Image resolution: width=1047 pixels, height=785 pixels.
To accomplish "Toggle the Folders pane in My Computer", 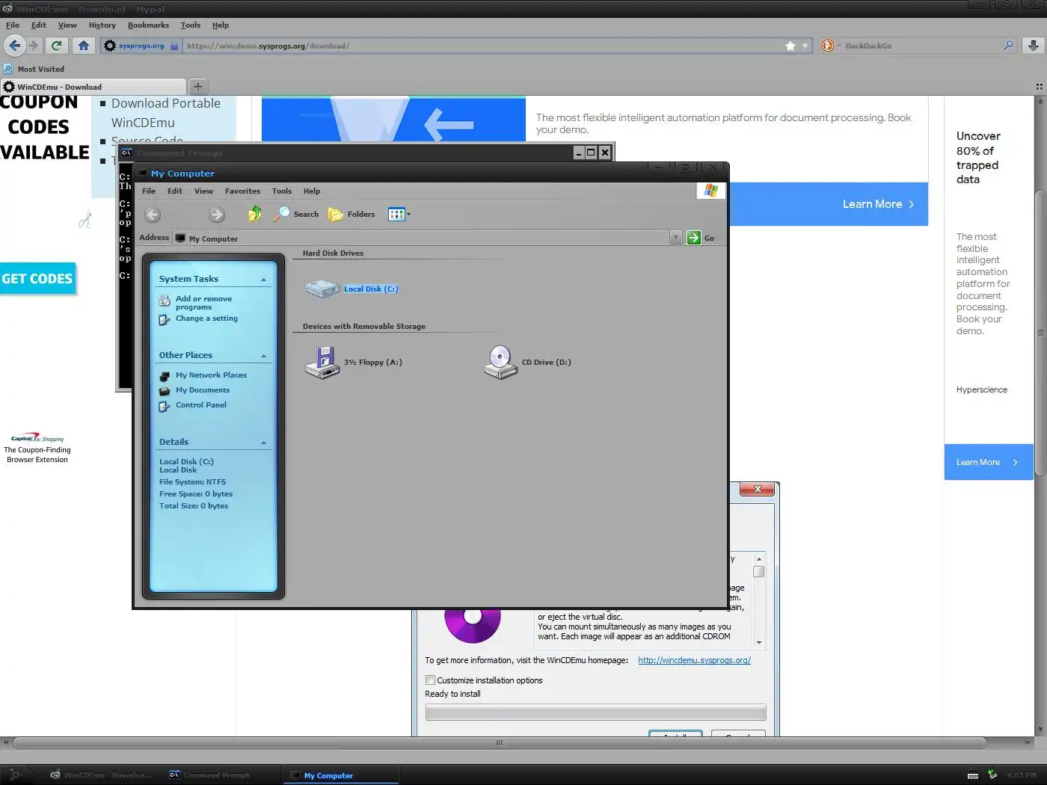I will click(351, 214).
